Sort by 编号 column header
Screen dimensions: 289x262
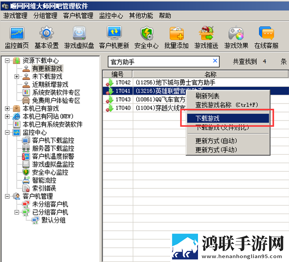pos(117,74)
